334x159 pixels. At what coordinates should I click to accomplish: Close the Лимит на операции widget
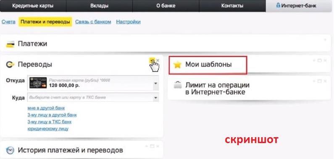[x=325, y=81]
